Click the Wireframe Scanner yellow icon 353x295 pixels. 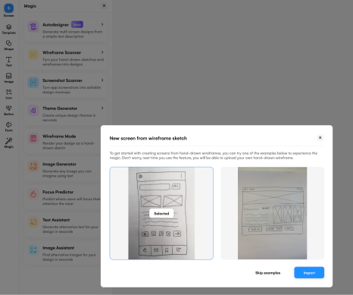click(x=33, y=55)
